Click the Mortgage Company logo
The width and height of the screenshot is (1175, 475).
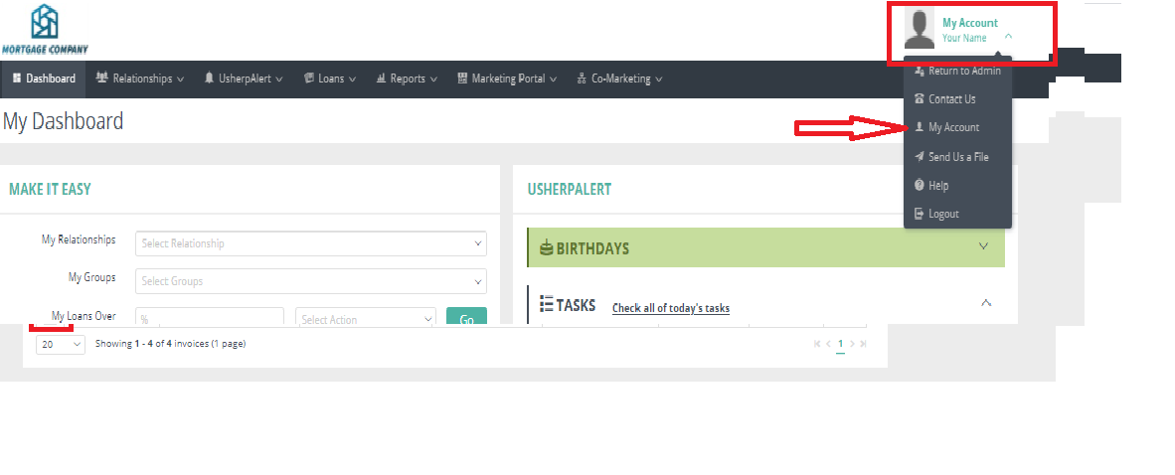click(x=45, y=29)
